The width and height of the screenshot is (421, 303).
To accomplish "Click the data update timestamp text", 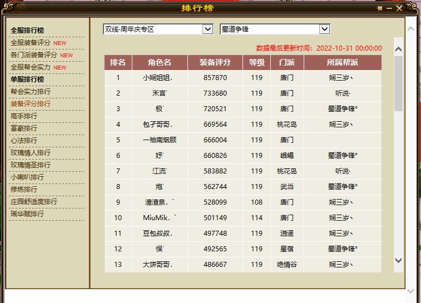I will coord(319,48).
